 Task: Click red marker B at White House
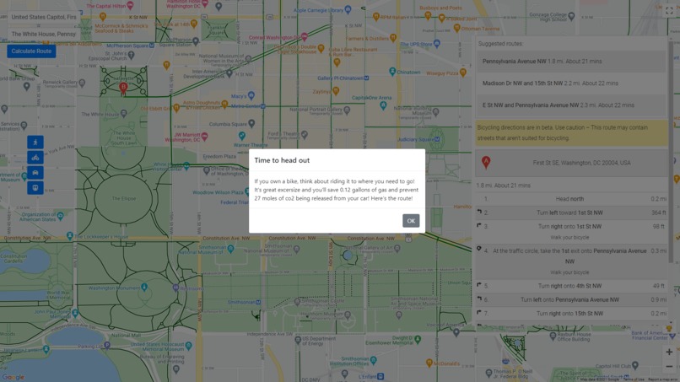coord(123,88)
